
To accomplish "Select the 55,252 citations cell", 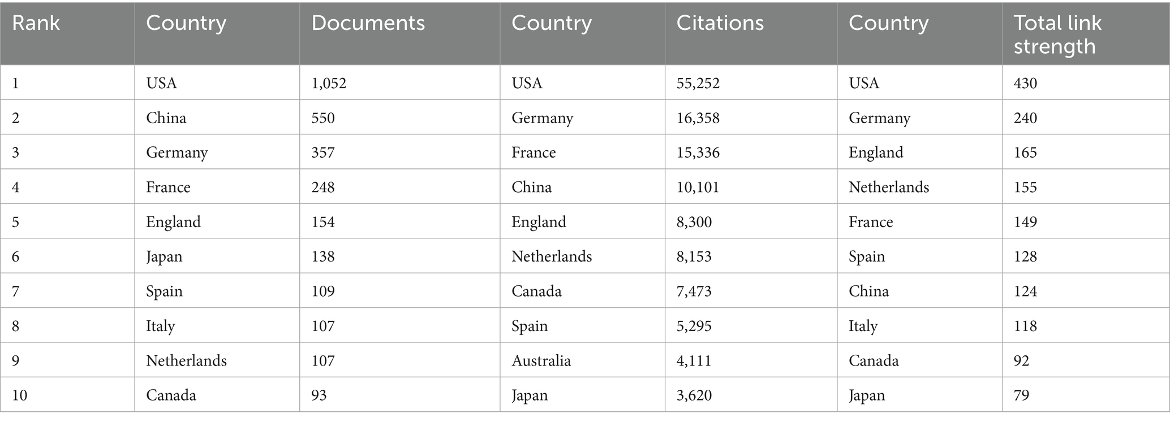I will pyautogui.click(x=698, y=83).
